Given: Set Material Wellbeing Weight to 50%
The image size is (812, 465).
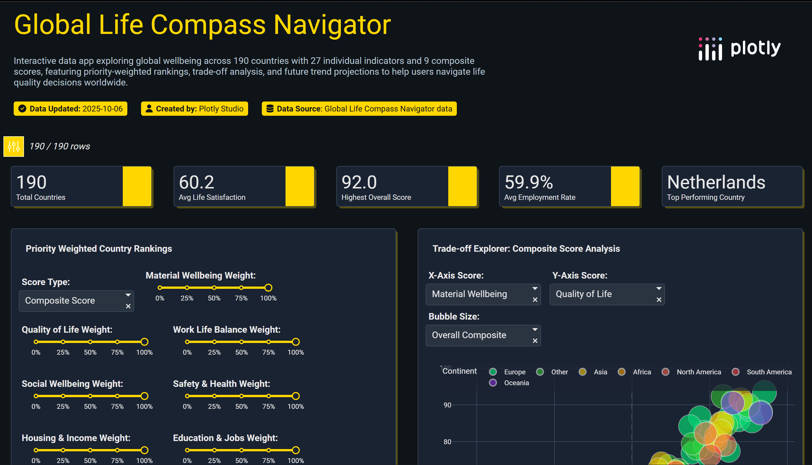Looking at the screenshot, I should [x=214, y=287].
